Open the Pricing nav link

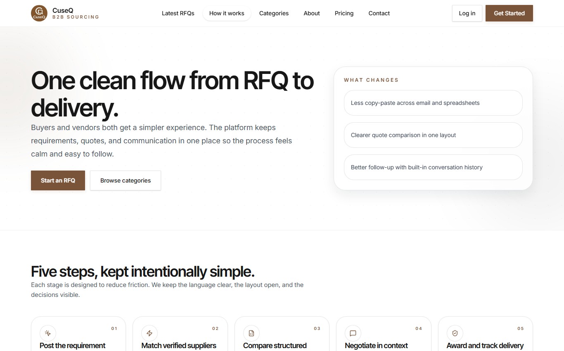point(344,13)
